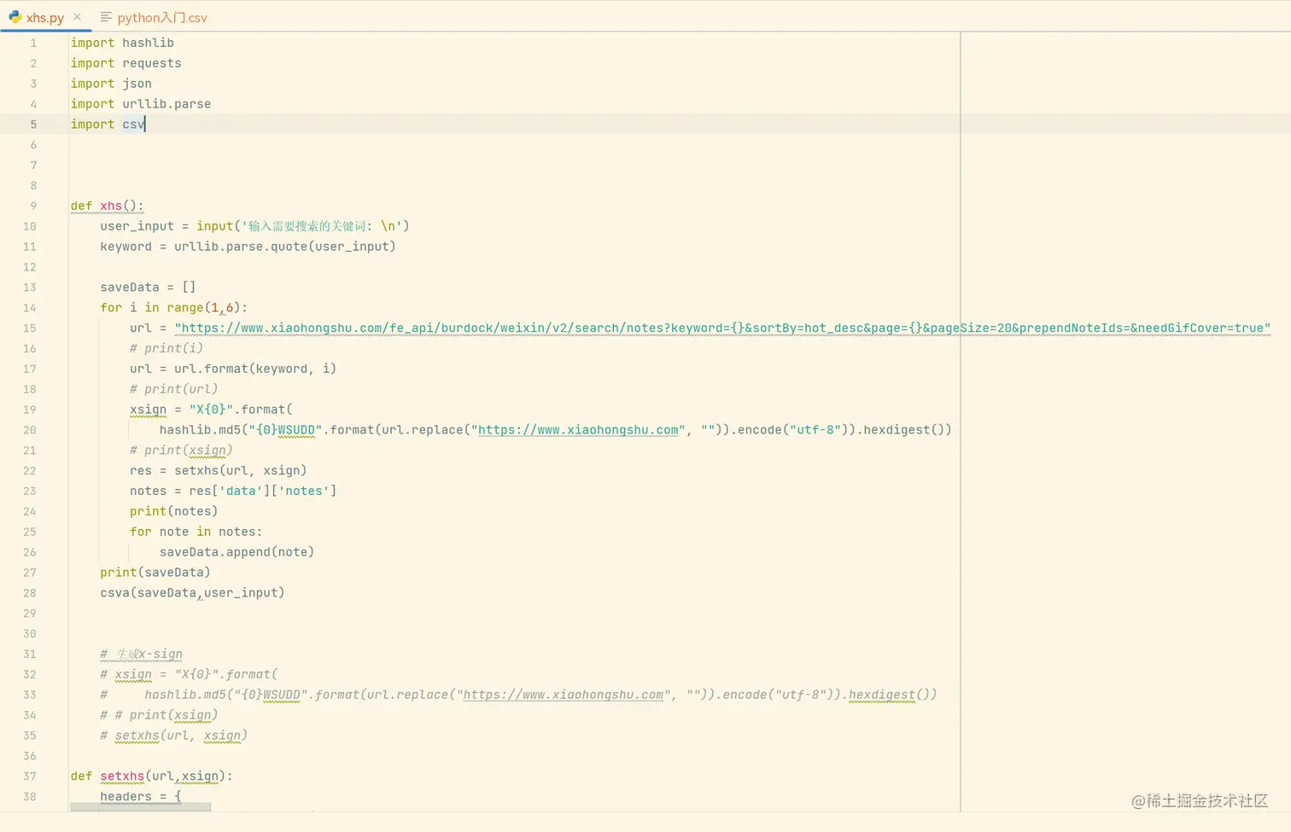
Task: Close the xhs.py tab
Action: (77, 16)
